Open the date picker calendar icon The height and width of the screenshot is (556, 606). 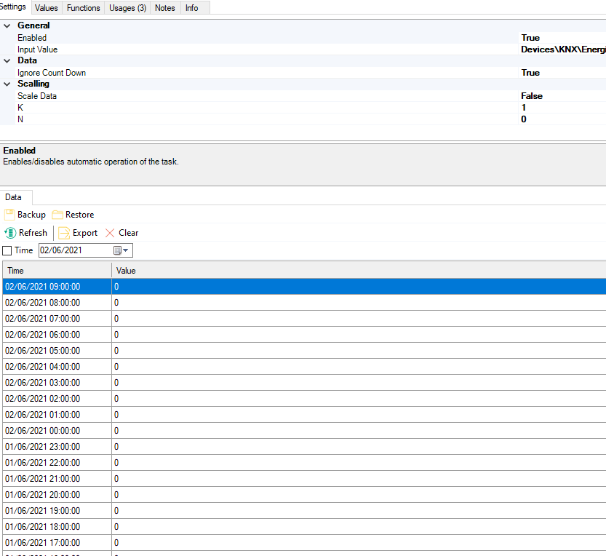(x=118, y=250)
